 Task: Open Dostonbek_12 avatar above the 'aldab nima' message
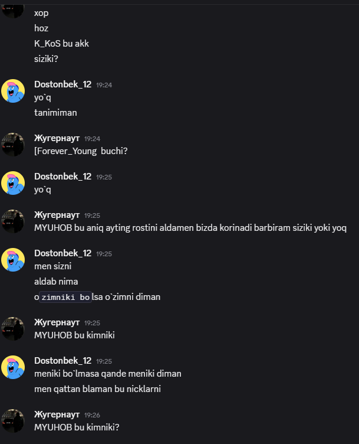(13, 260)
